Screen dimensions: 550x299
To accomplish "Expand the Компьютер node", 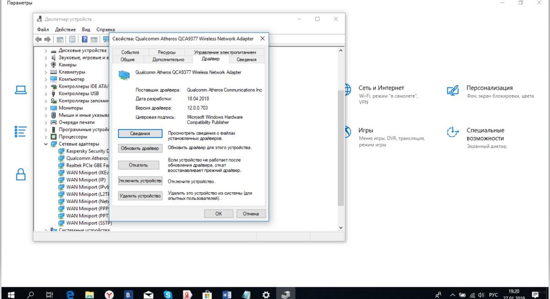I will point(46,79).
